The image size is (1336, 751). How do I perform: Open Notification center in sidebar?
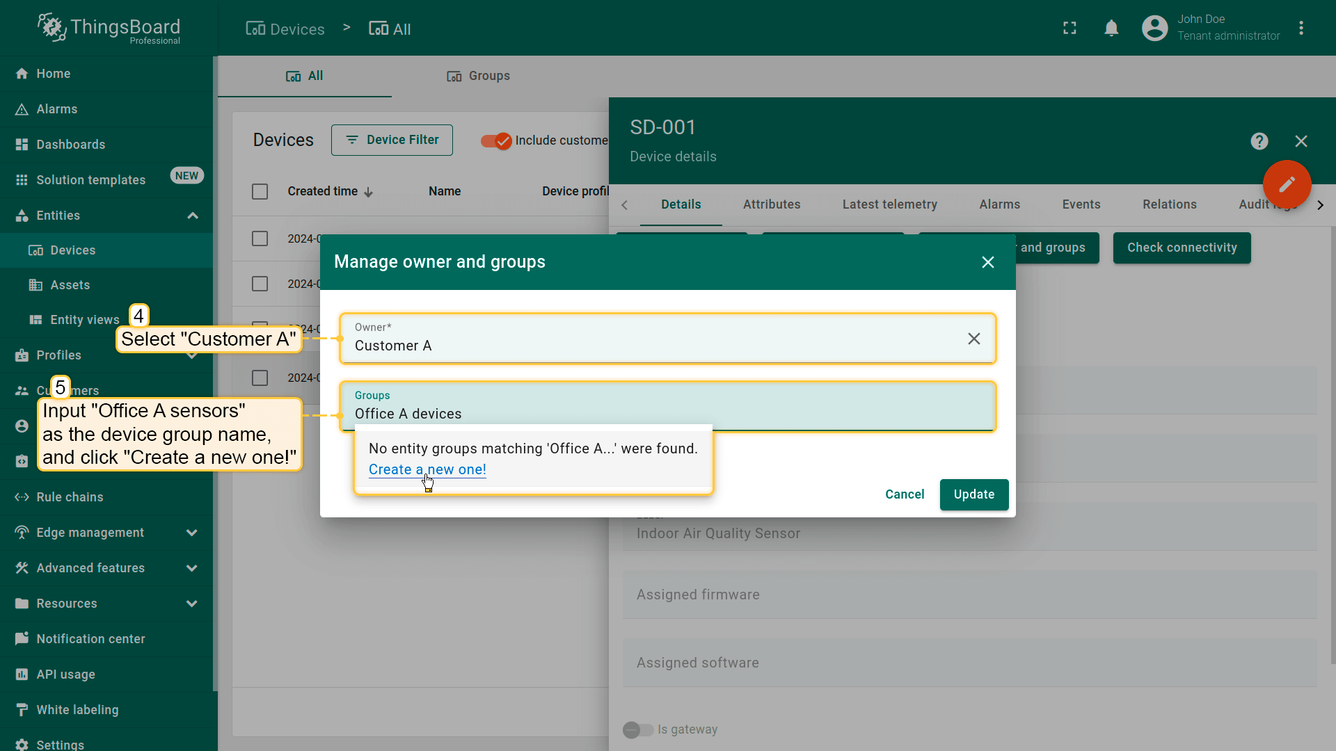[90, 639]
